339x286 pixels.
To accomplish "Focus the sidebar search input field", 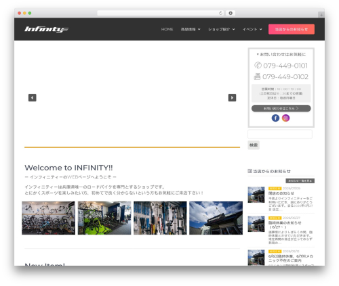I will [280, 134].
